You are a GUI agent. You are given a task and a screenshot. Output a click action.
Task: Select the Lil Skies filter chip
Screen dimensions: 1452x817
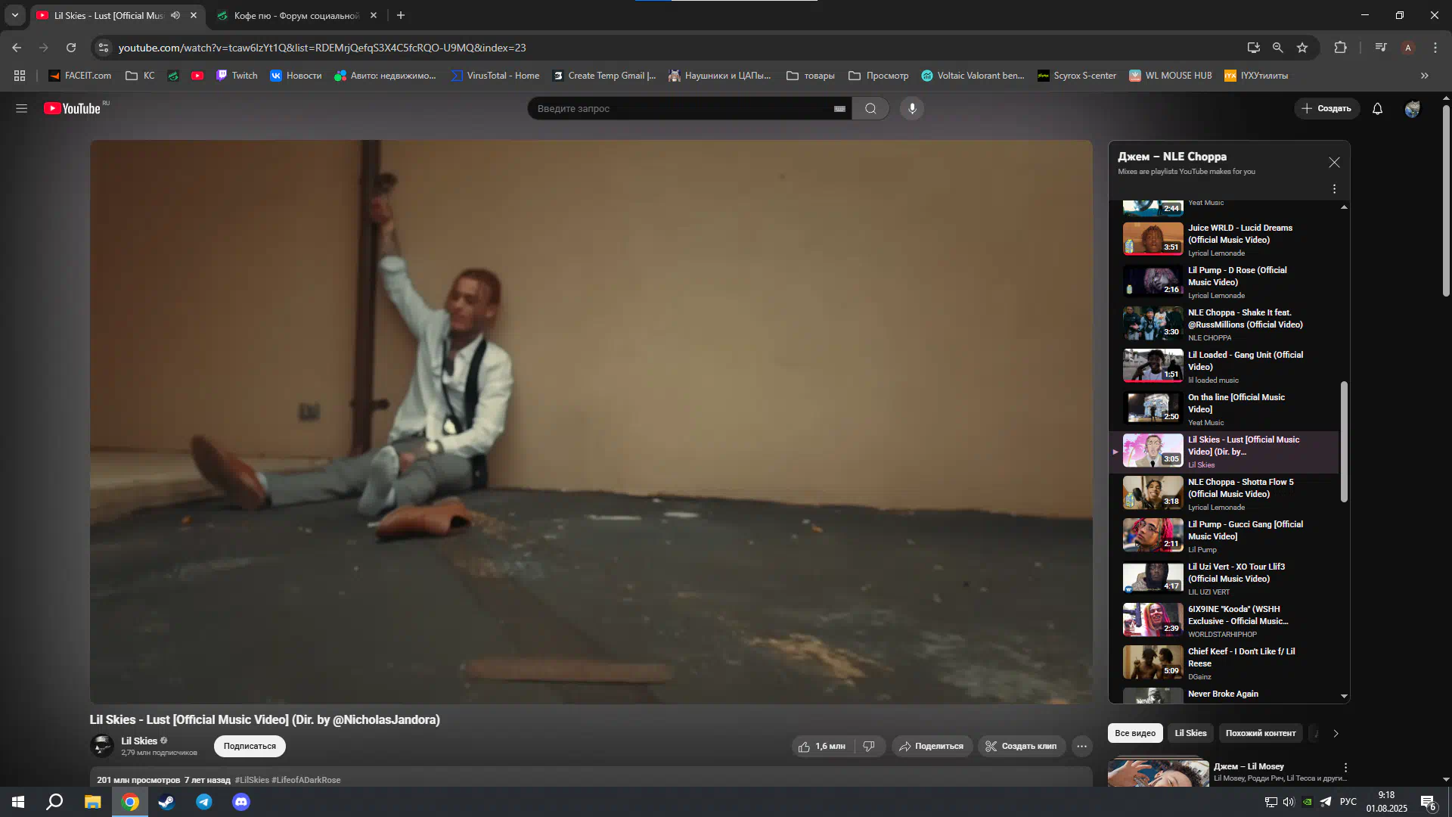click(x=1190, y=733)
